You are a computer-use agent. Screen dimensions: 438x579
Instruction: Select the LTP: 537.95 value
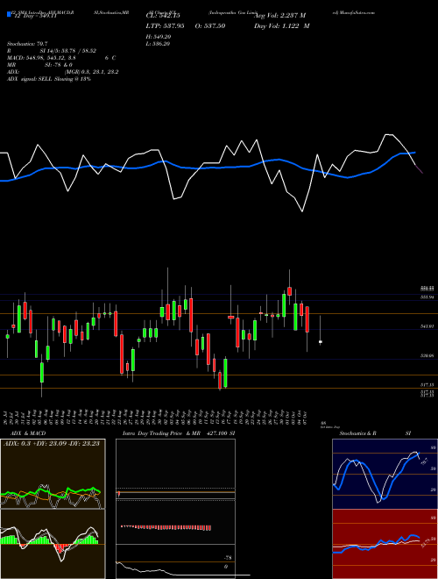point(165,25)
